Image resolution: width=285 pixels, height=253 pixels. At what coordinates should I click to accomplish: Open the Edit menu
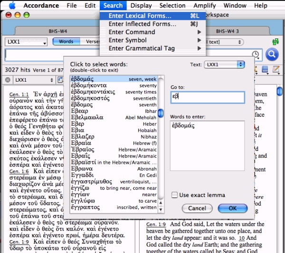click(90, 5)
